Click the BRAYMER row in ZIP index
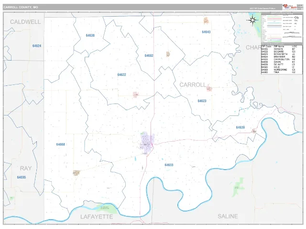306x229 pixels. pos(279,57)
